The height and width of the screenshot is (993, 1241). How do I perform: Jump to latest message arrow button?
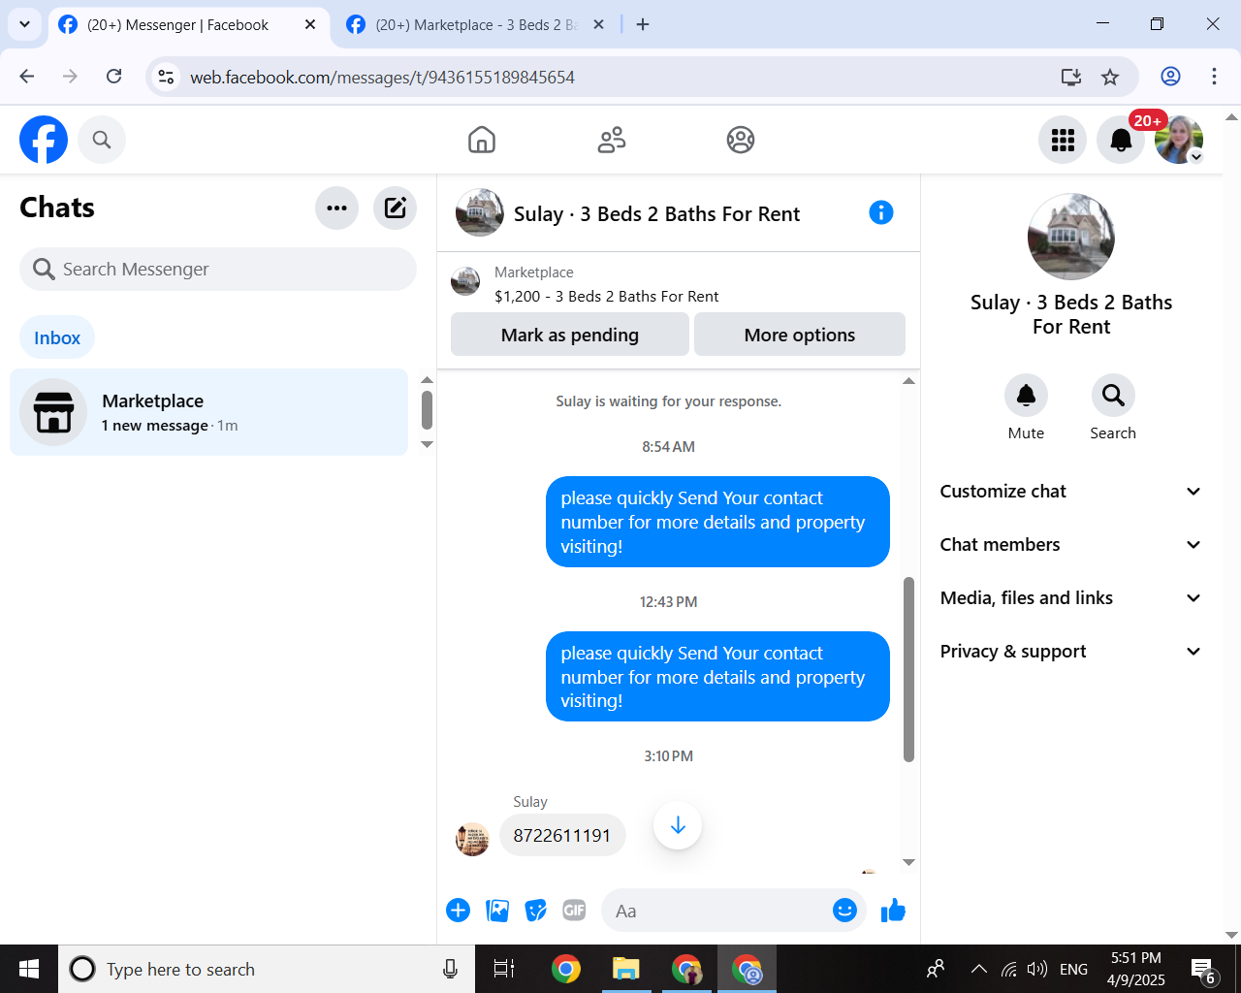[678, 825]
